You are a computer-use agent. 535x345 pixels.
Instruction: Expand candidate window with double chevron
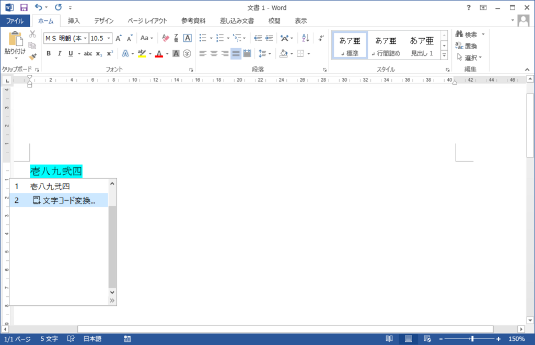click(x=112, y=301)
